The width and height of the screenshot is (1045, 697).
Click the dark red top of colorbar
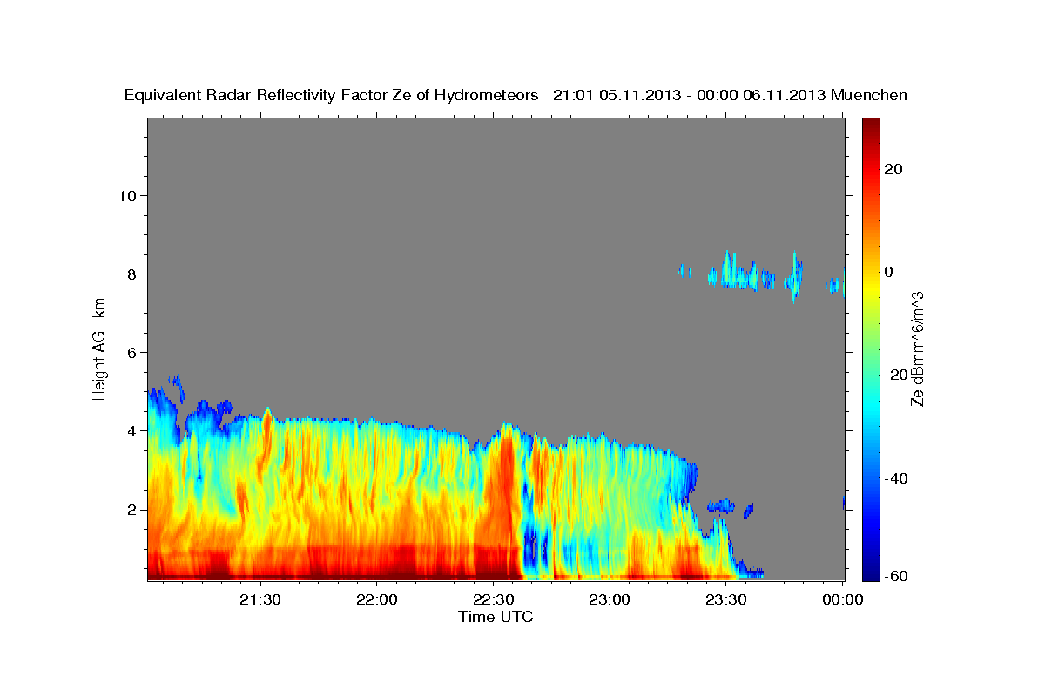pyautogui.click(x=870, y=127)
